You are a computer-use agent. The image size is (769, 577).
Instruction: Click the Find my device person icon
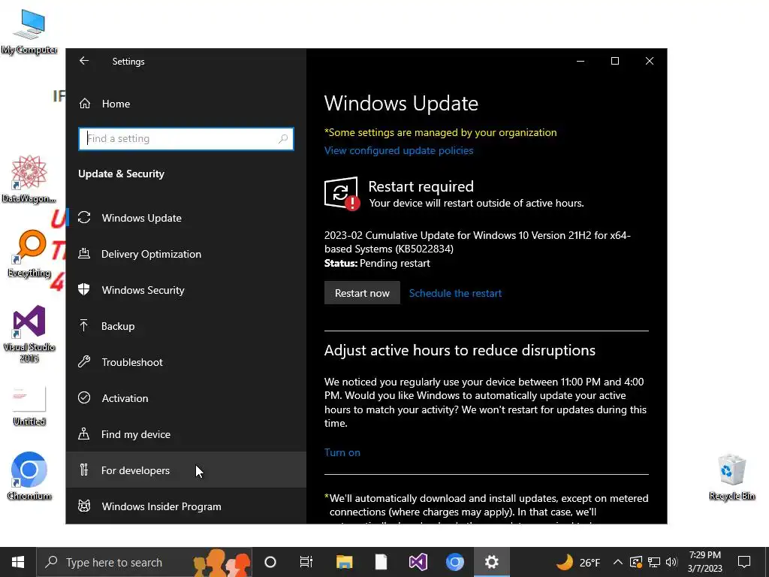coord(84,434)
